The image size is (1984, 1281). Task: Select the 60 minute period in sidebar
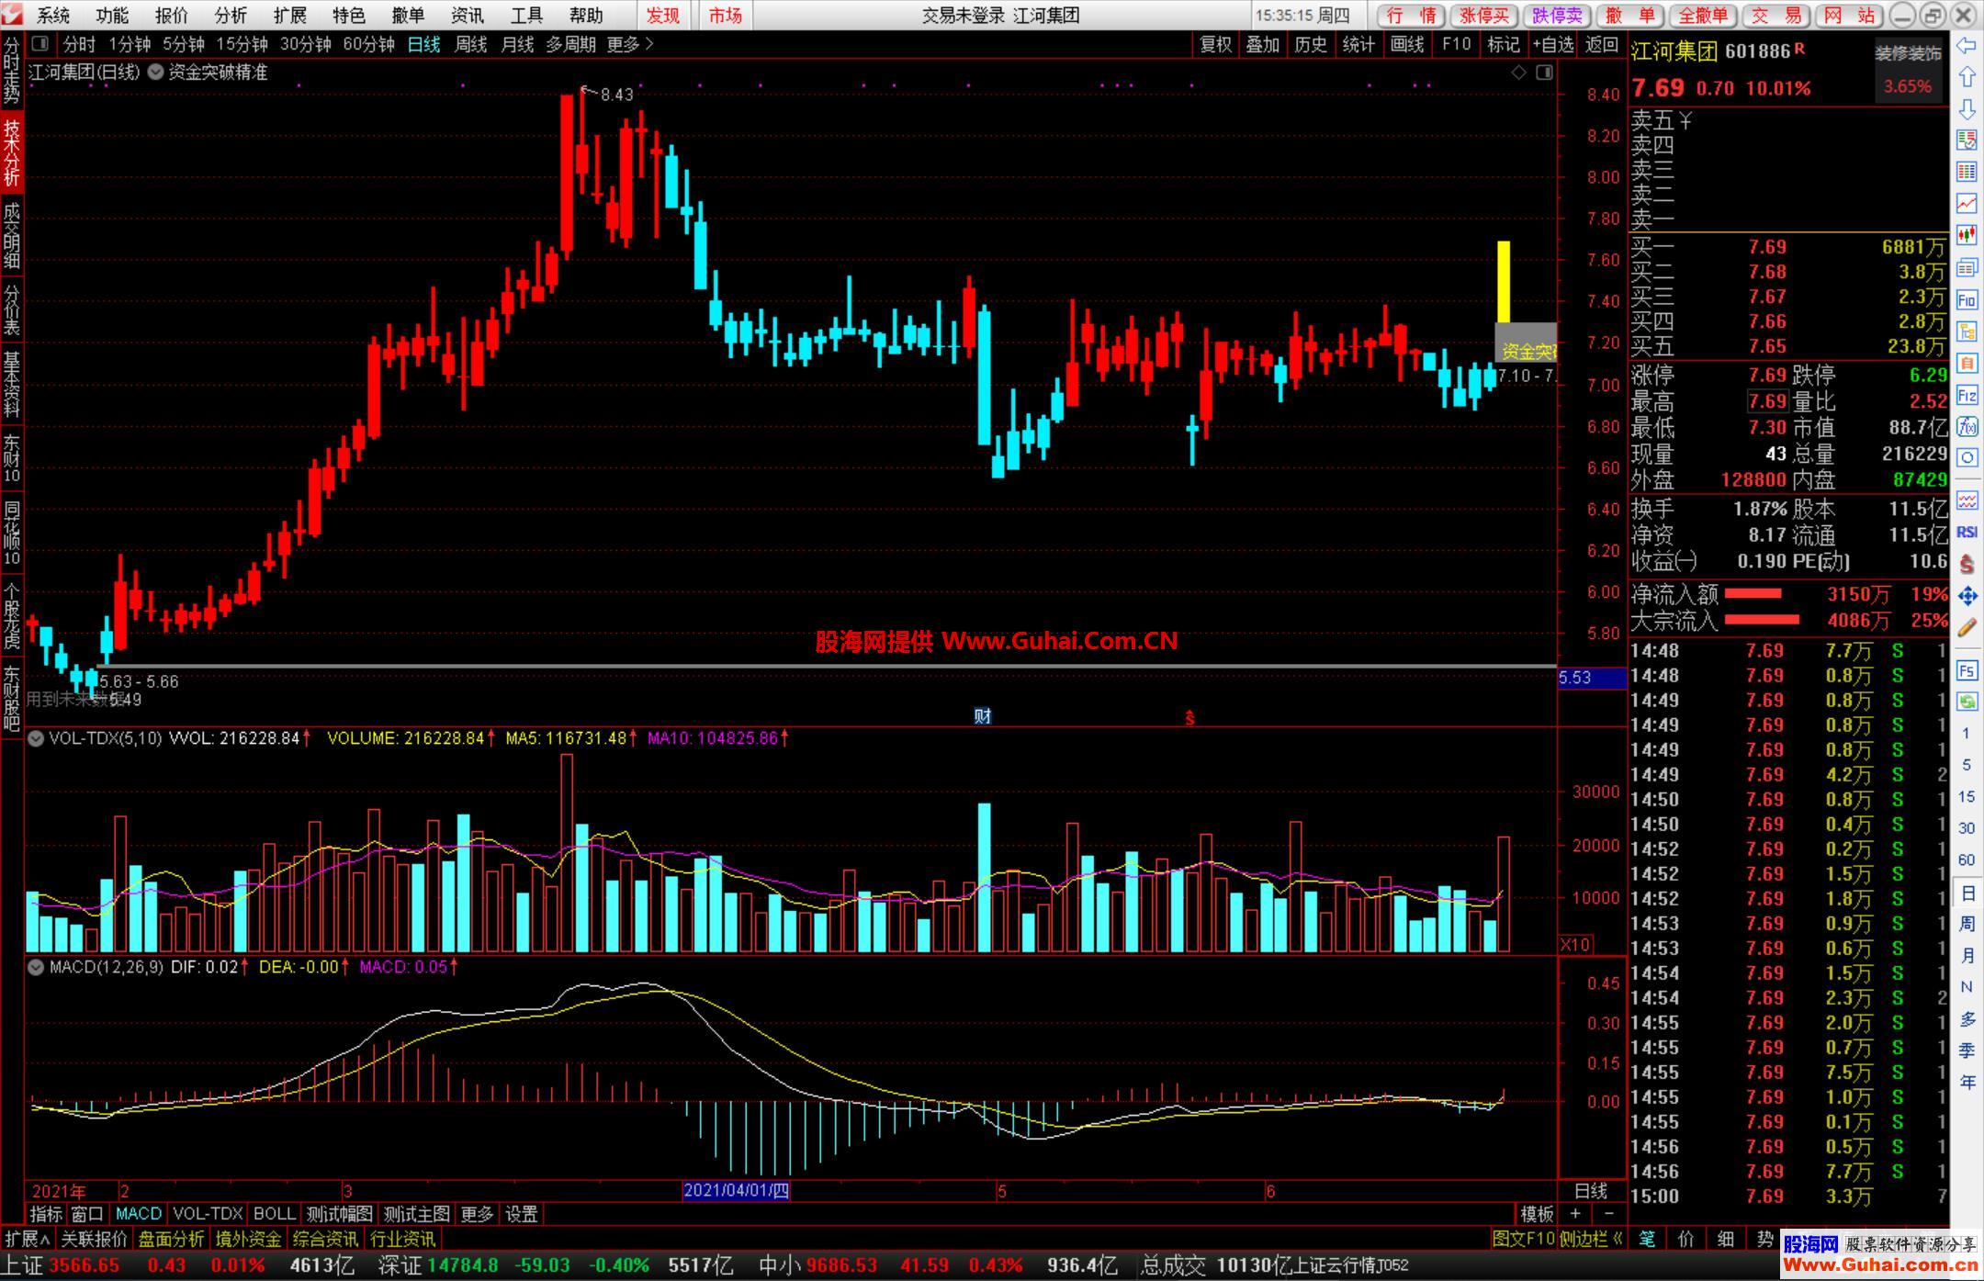click(x=1967, y=860)
